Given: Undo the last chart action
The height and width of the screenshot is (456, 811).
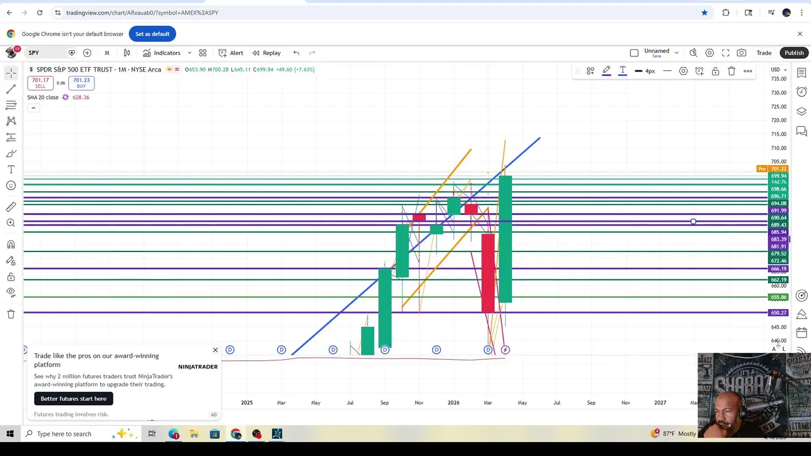Looking at the screenshot, I should pyautogui.click(x=296, y=53).
